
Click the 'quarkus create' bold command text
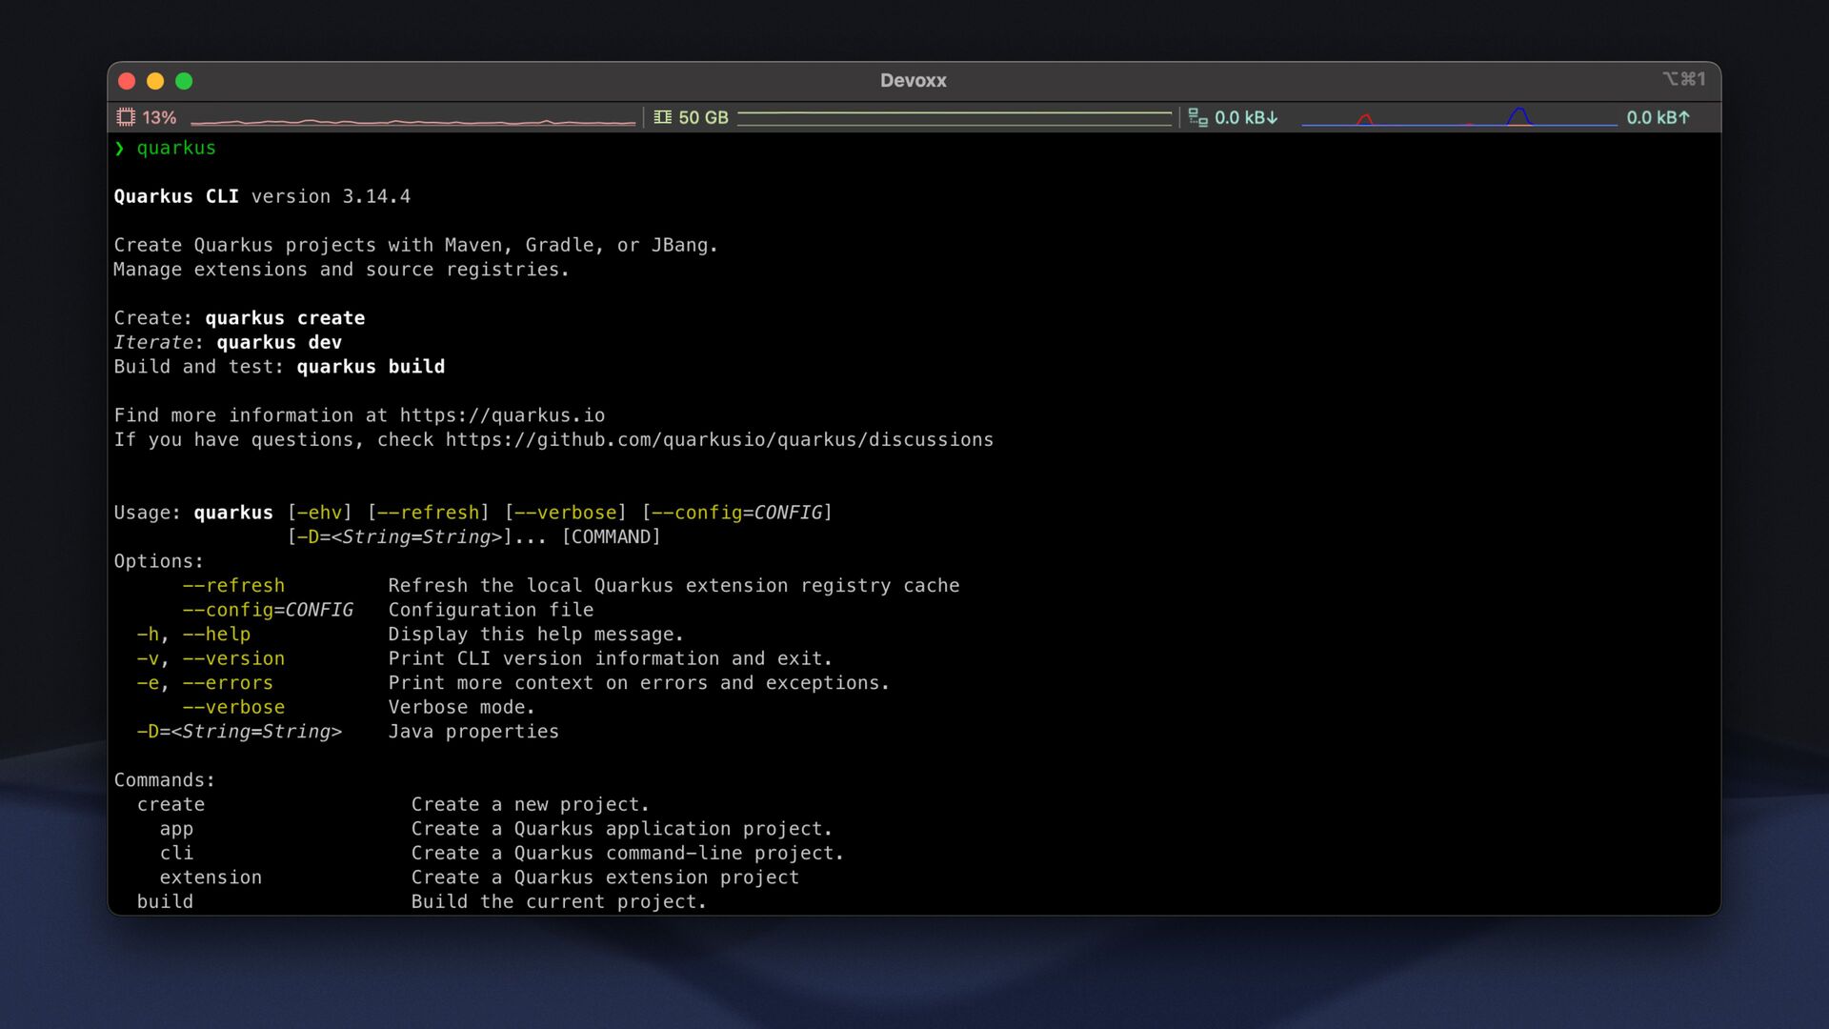pos(285,318)
